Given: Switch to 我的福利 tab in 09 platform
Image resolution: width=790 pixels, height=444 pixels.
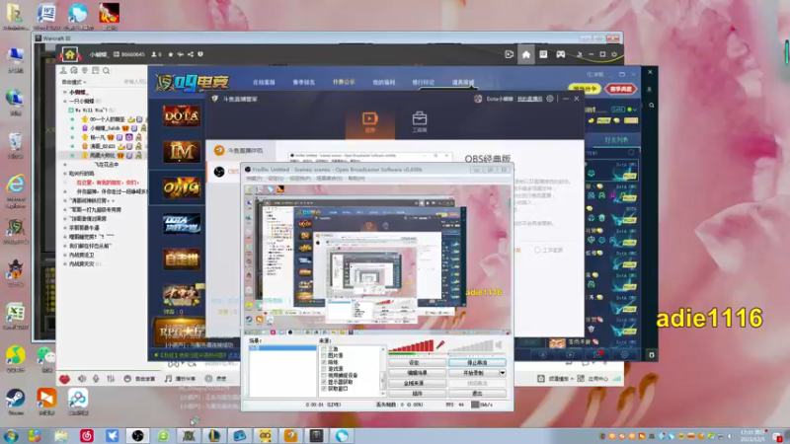Looking at the screenshot, I should click(x=383, y=82).
